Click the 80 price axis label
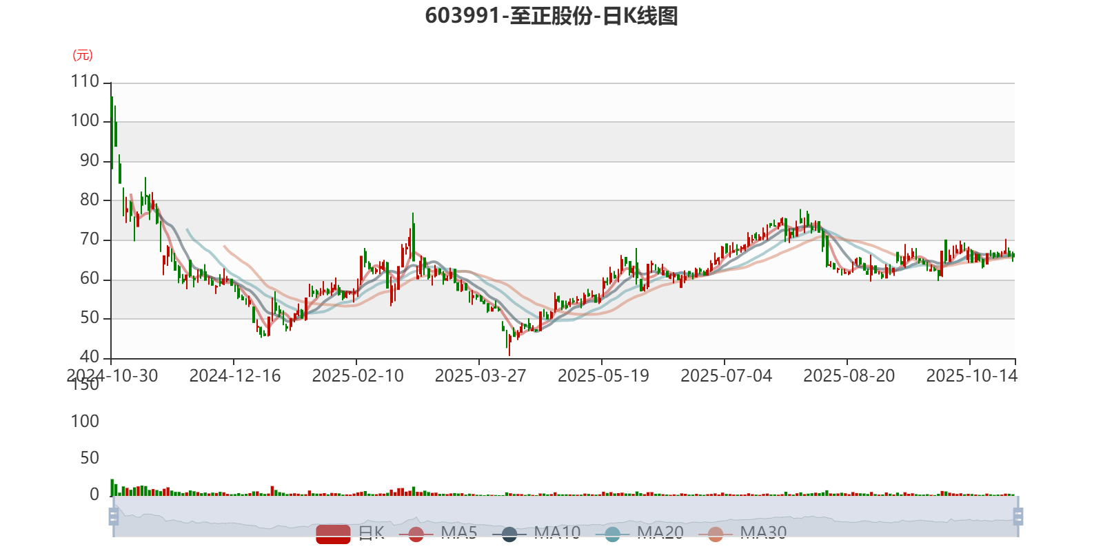This screenshot has height=551, width=1103. pyautogui.click(x=90, y=200)
